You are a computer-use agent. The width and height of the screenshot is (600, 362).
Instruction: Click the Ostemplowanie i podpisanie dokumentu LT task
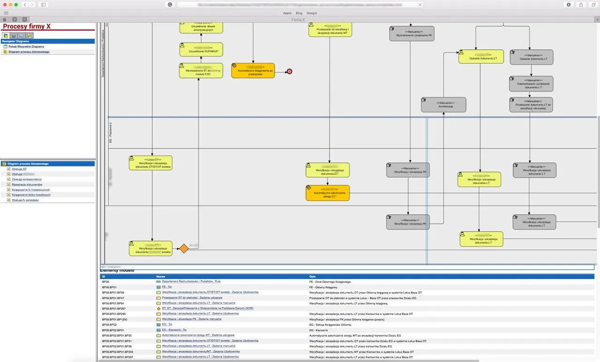(531, 83)
